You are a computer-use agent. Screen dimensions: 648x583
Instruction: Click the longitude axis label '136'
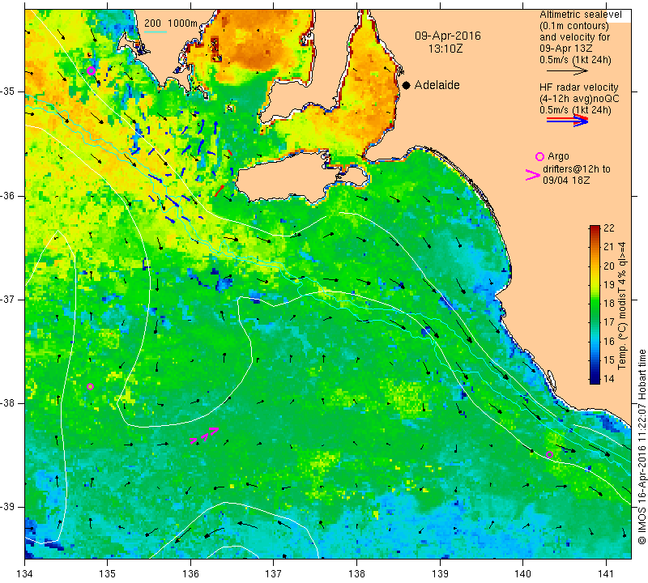click(191, 573)
